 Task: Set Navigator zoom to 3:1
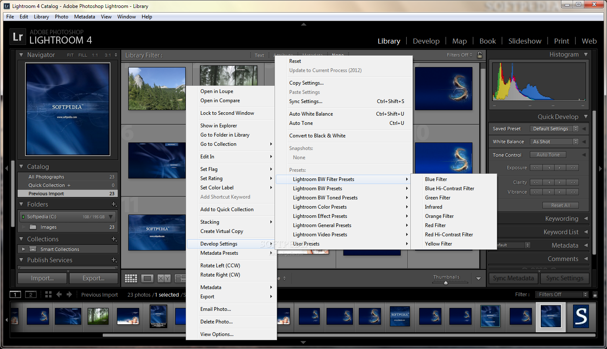tap(108, 55)
